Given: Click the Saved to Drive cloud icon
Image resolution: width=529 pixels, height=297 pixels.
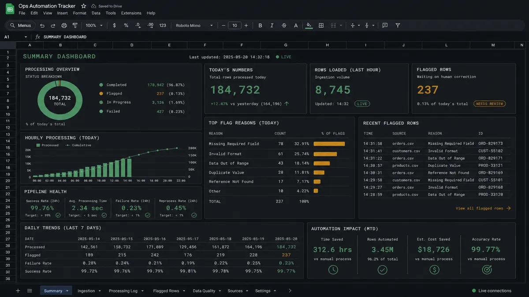Looking at the screenshot, I should (93, 6).
